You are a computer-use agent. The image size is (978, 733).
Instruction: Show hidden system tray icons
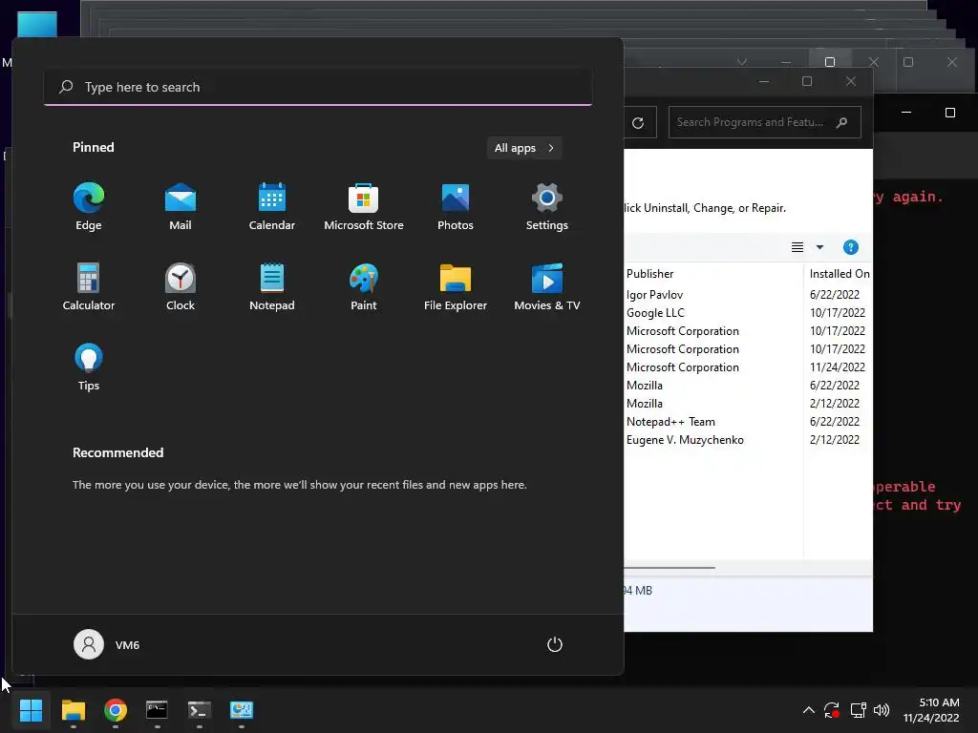coord(808,710)
